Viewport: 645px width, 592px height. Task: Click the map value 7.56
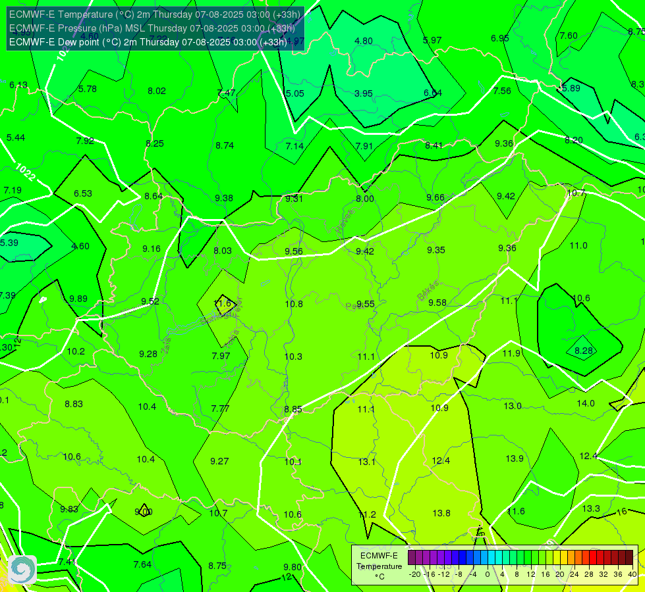502,91
